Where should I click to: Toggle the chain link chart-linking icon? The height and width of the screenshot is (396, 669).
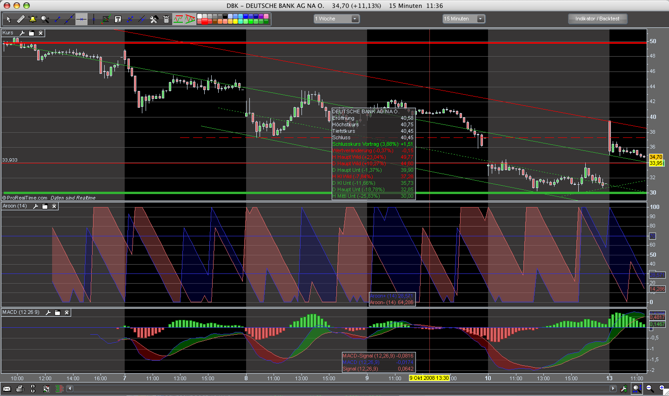point(33,389)
